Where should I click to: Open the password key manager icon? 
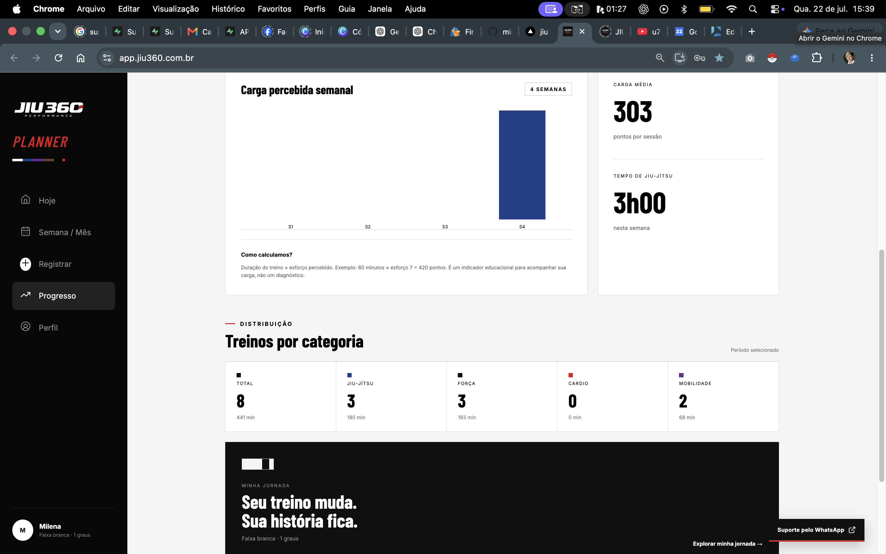[699, 58]
